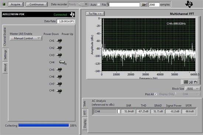Toggle the CH7 power switch
The width and height of the screenshot is (203, 135).
tap(59, 84)
